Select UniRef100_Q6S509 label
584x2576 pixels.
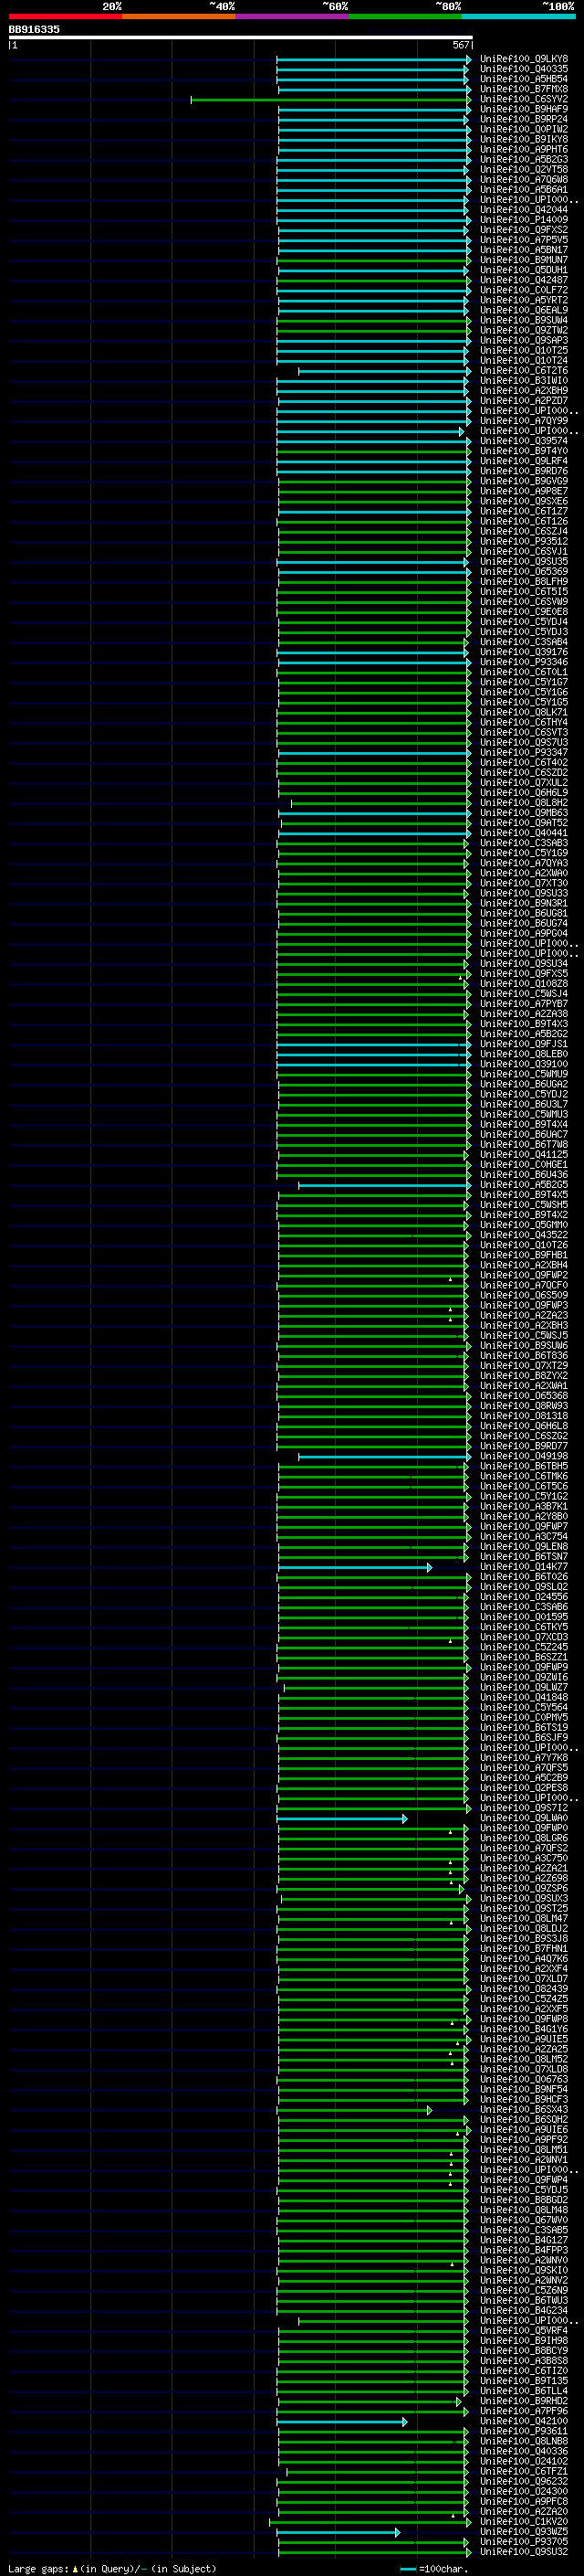(x=523, y=1295)
